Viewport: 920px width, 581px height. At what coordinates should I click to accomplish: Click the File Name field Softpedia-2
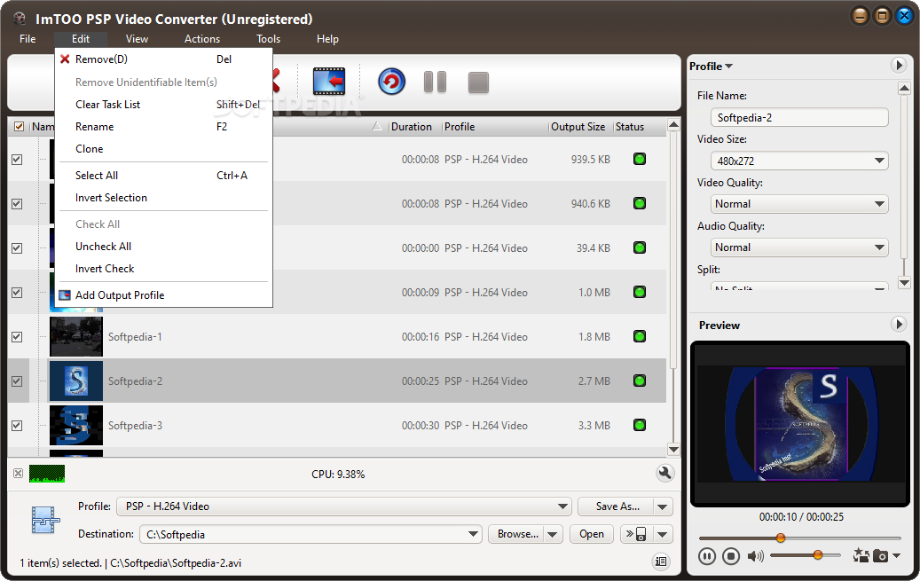799,117
